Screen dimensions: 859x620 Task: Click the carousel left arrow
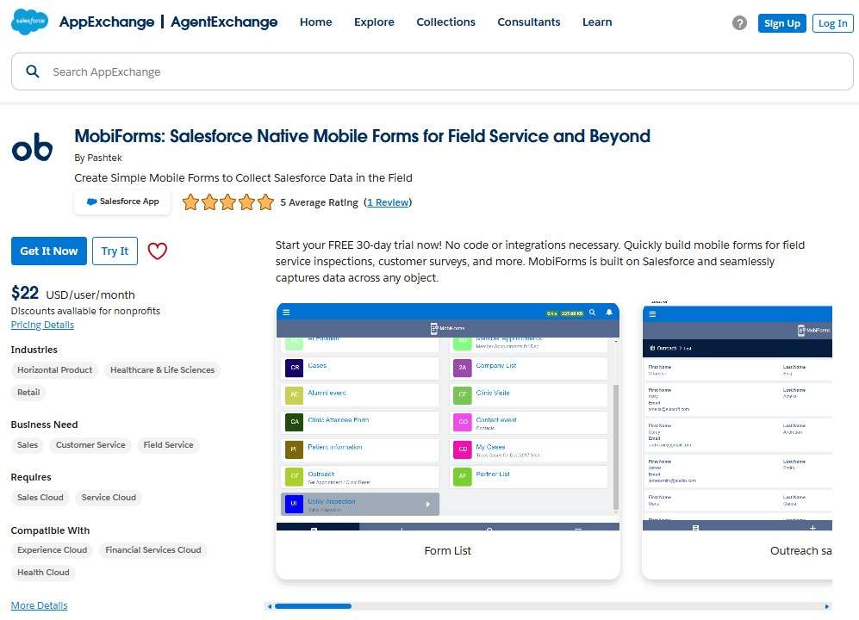(270, 605)
